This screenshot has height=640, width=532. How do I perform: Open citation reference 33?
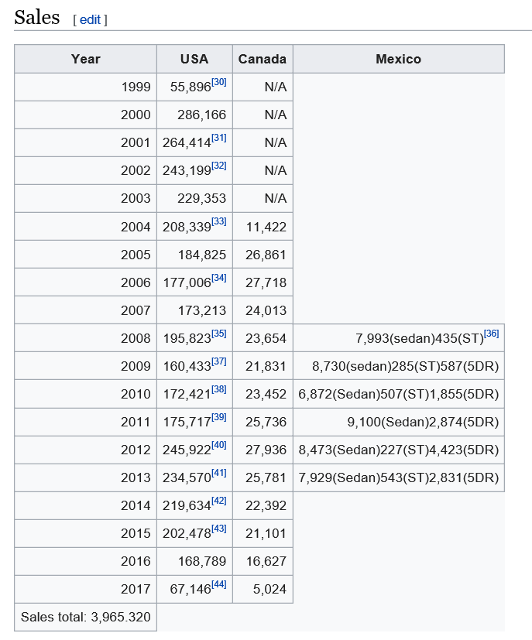click(219, 221)
